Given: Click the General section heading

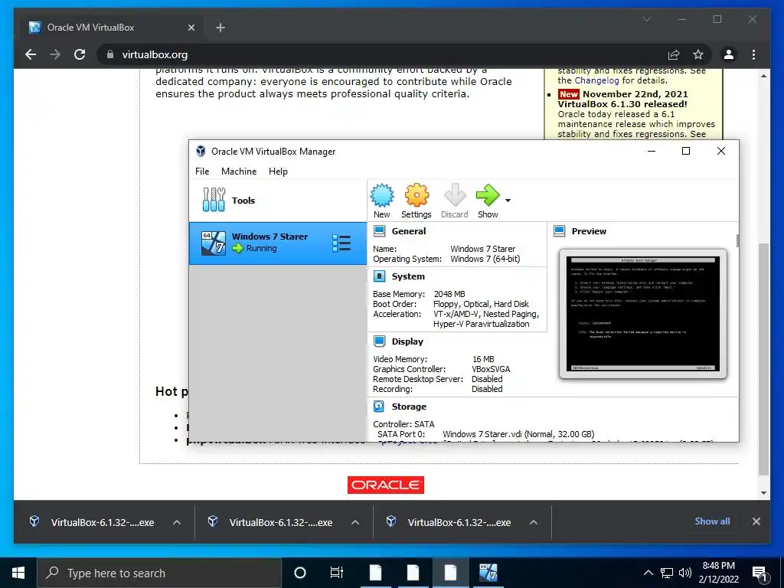Looking at the screenshot, I should 409,231.
